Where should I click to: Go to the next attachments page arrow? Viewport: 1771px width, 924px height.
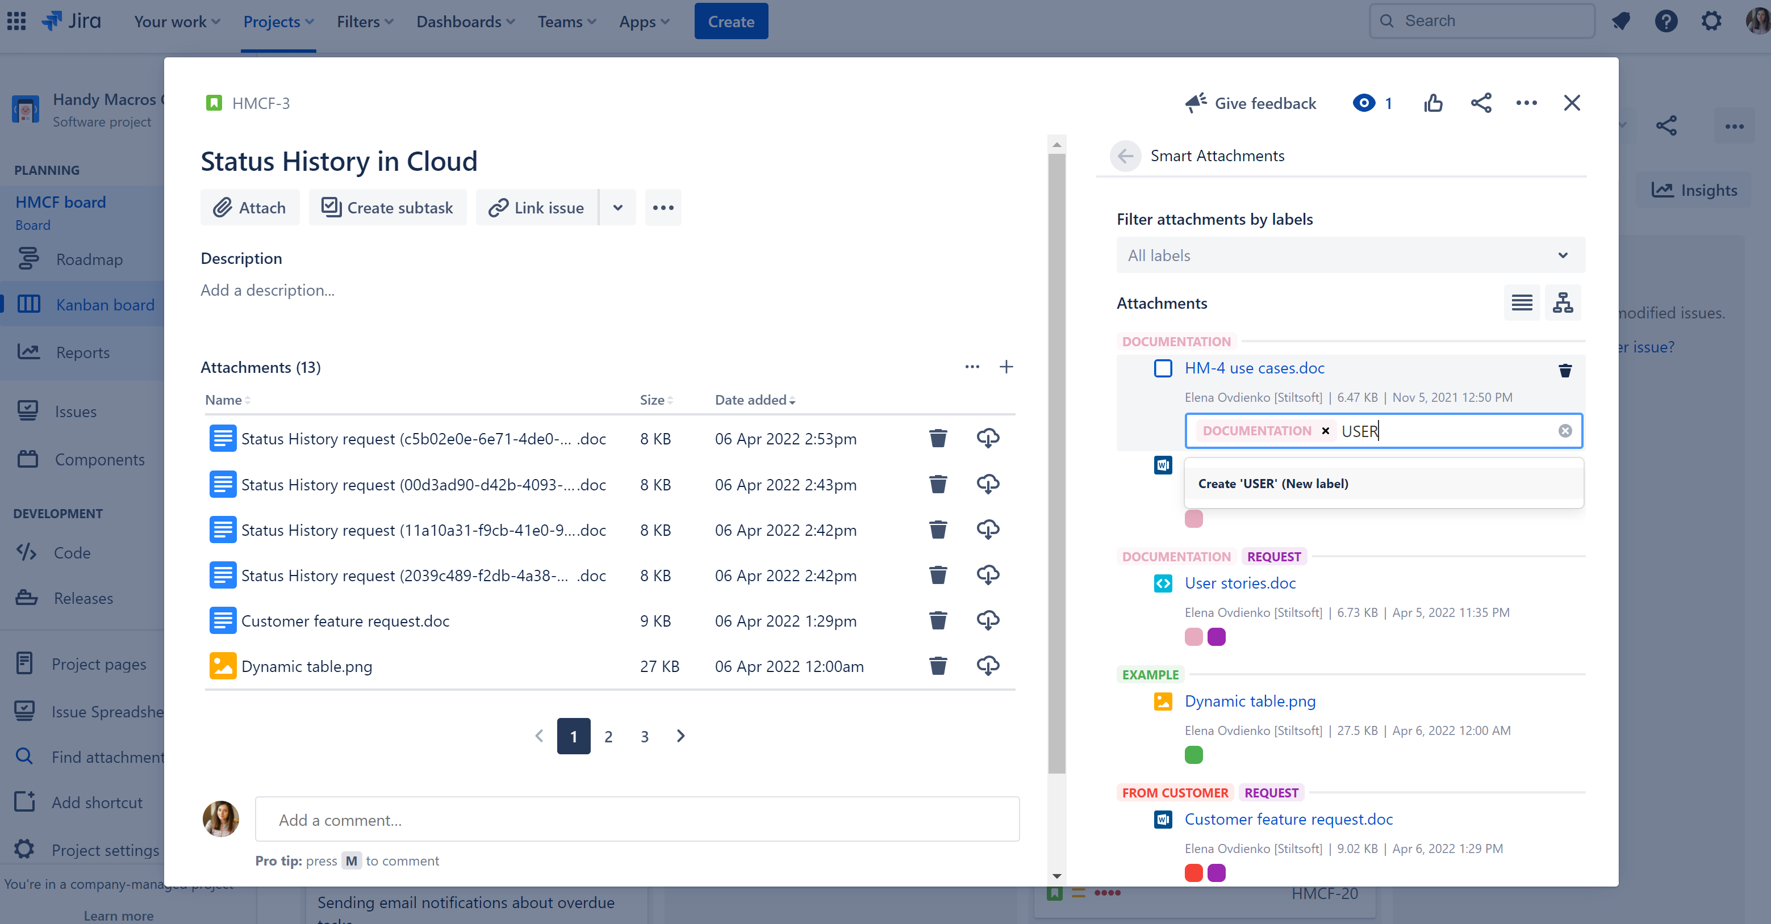click(680, 736)
